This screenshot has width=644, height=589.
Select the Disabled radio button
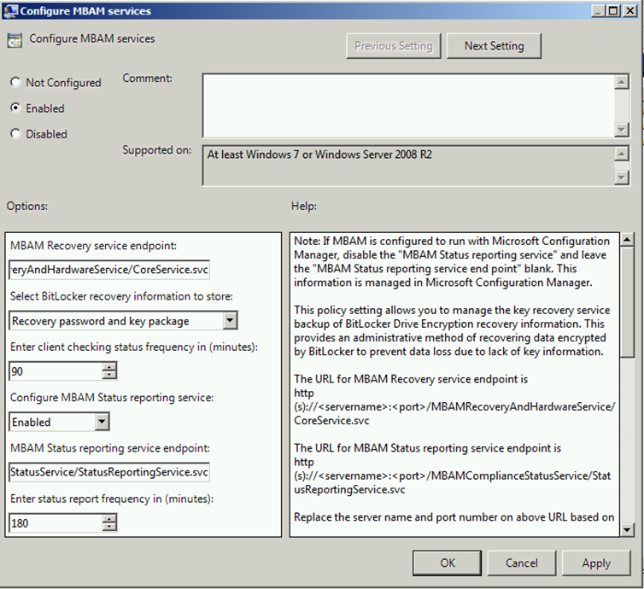pyautogui.click(x=15, y=133)
